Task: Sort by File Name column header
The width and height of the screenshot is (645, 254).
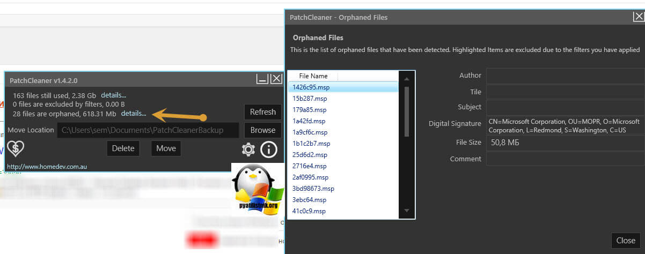Action: pos(313,76)
